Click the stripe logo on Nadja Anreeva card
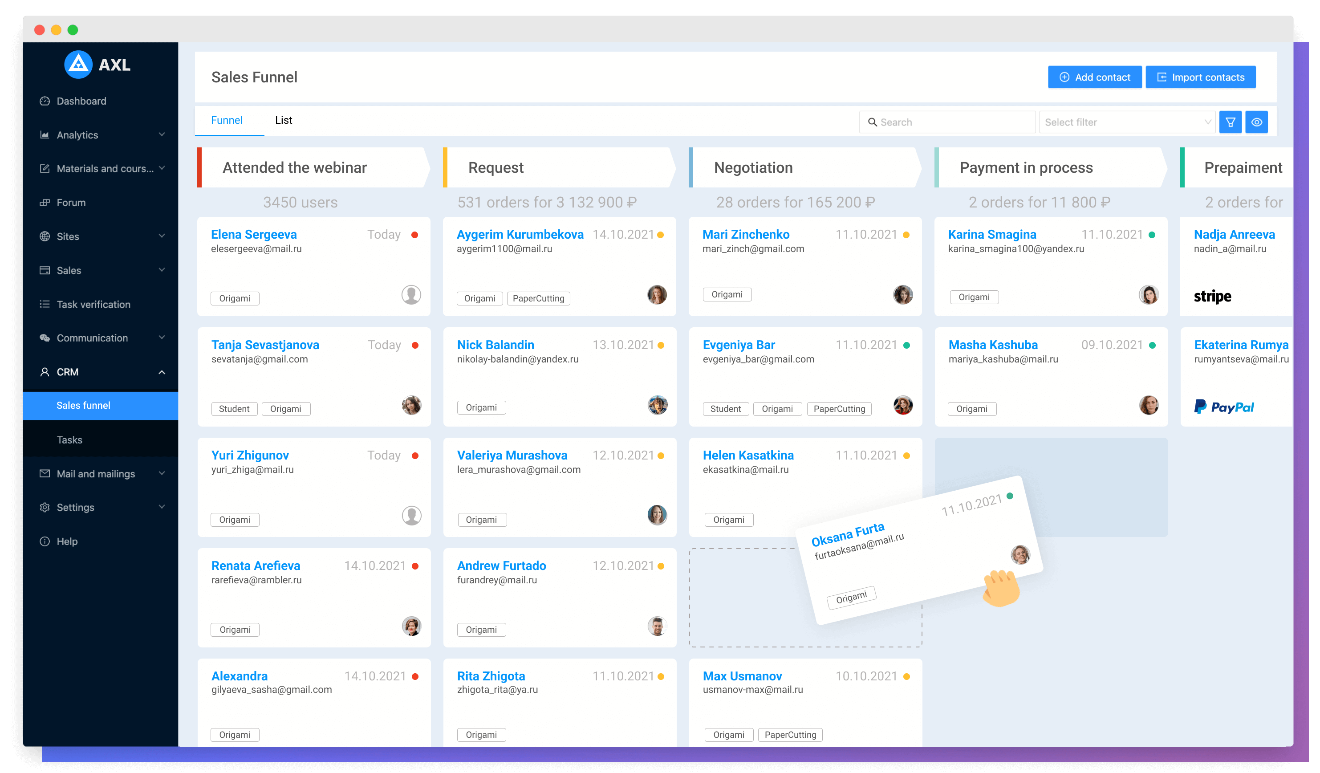The height and width of the screenshot is (773, 1320). coord(1214,297)
